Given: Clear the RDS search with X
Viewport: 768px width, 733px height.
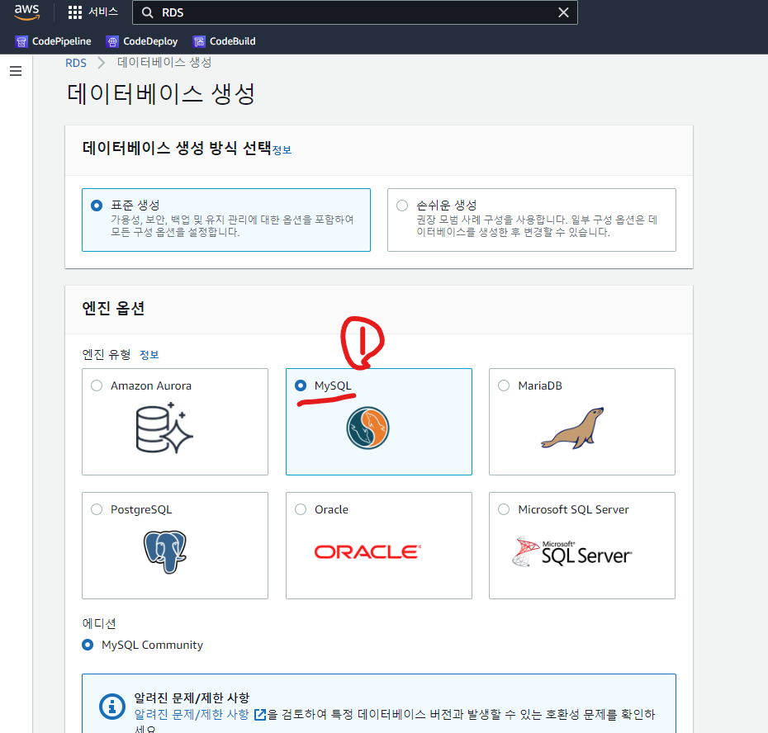Looking at the screenshot, I should click(563, 12).
